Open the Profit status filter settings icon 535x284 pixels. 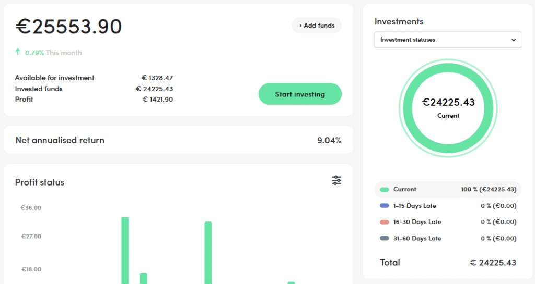(336, 180)
